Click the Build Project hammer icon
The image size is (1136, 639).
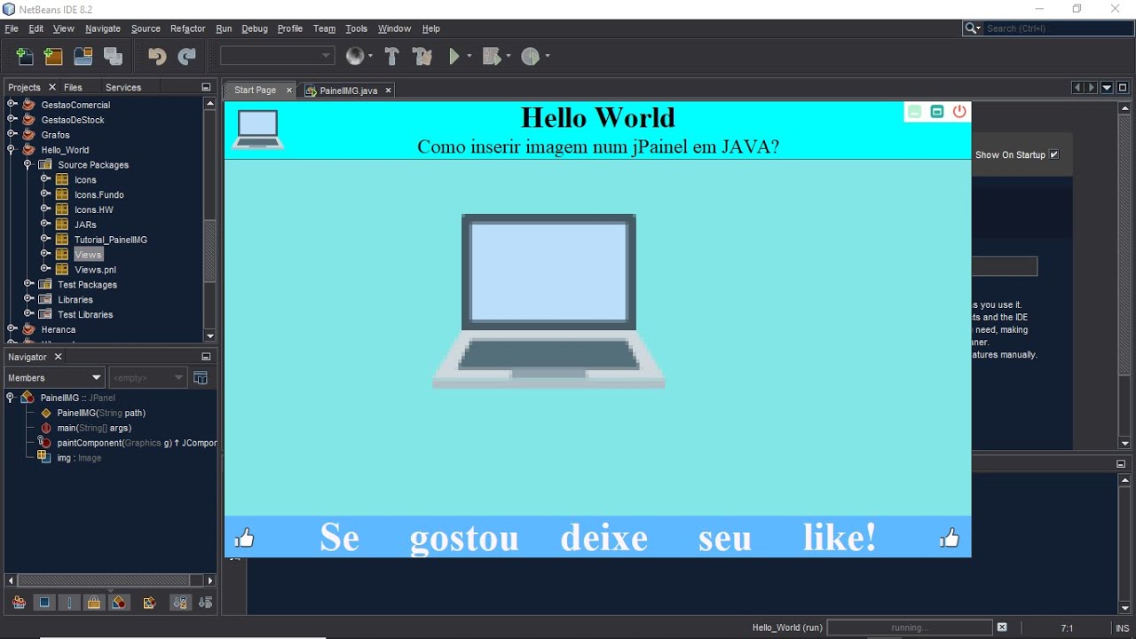(x=391, y=56)
